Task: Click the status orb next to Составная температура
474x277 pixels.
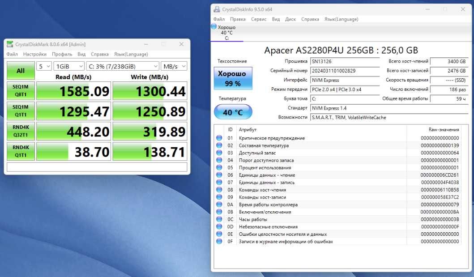Action: (219, 145)
